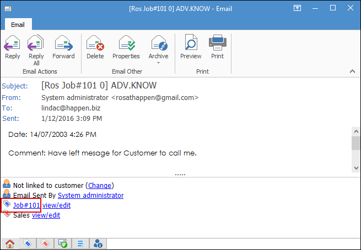Select the list lines icon at bottom
The width and height of the screenshot is (361, 250).
pyautogui.click(x=80, y=243)
